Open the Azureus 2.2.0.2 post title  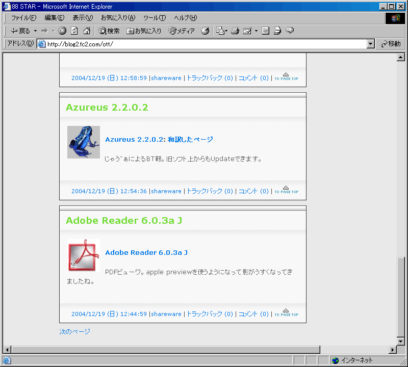[x=107, y=108]
